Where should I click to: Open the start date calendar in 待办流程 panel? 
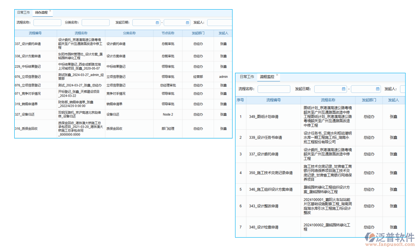(157, 22)
